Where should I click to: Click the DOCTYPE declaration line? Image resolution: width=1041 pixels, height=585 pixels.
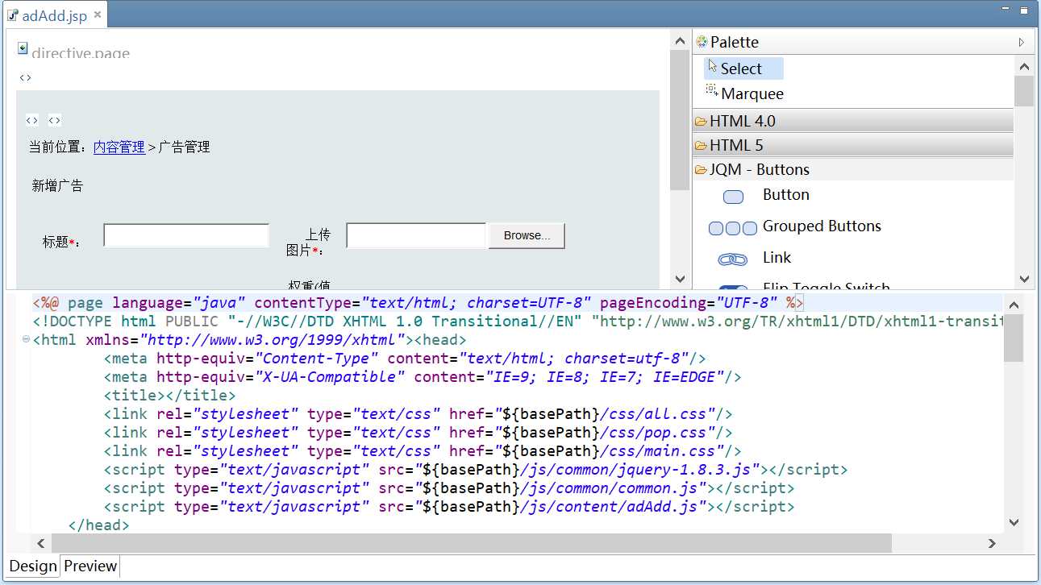tap(518, 321)
